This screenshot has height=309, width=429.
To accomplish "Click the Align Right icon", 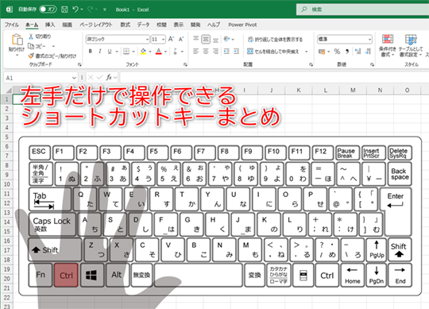I will tap(215, 51).
